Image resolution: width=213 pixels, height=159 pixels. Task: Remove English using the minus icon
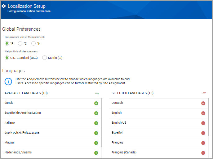(x=203, y=113)
